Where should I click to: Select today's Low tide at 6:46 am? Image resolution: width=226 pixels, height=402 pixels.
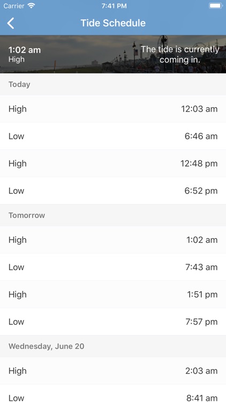click(x=113, y=136)
